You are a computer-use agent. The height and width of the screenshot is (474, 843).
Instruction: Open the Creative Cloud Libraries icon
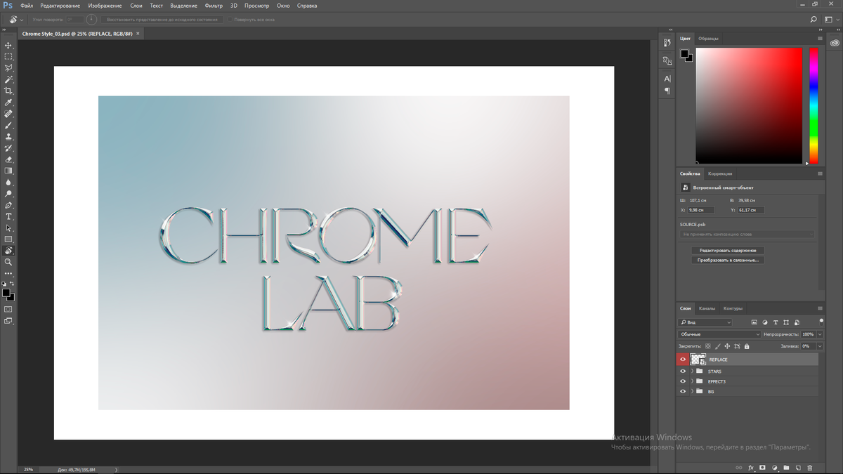[833, 44]
